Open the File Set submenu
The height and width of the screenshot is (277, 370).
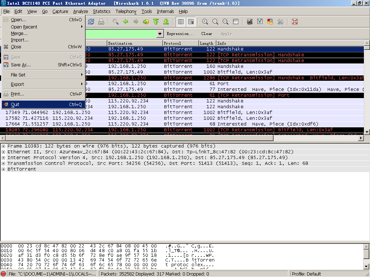coord(43,75)
